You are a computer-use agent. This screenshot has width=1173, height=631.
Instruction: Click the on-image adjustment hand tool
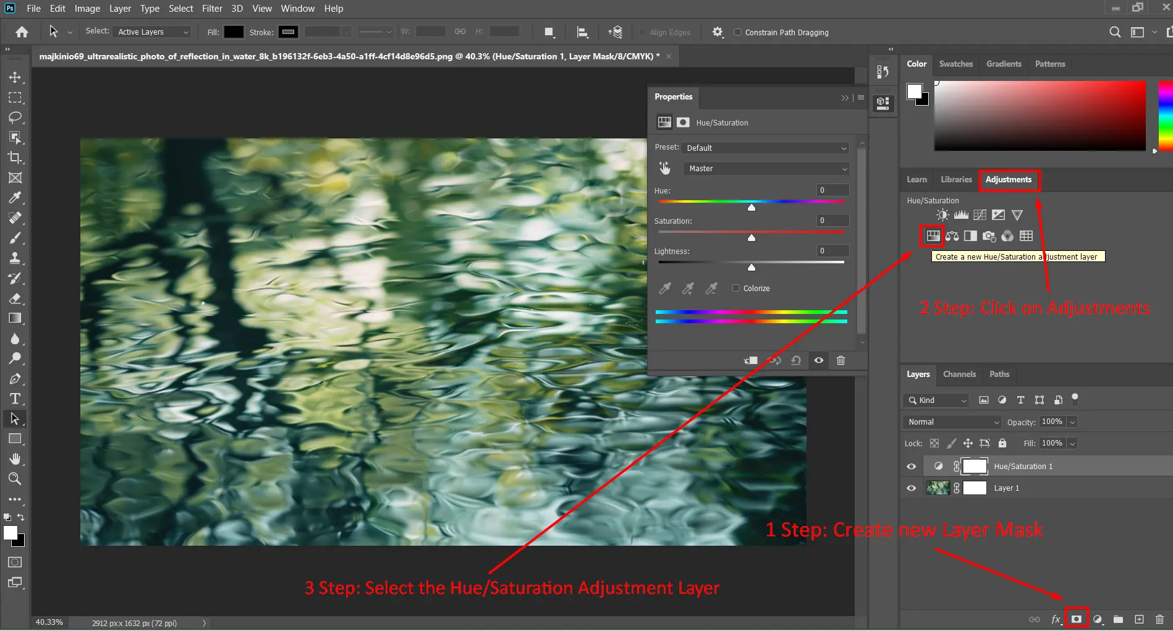664,168
